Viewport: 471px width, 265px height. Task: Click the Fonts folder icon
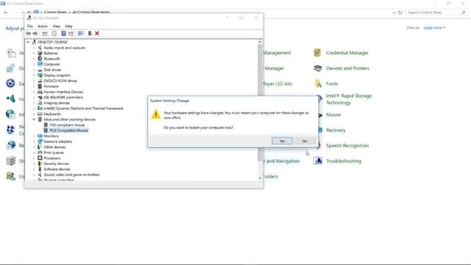tap(318, 84)
